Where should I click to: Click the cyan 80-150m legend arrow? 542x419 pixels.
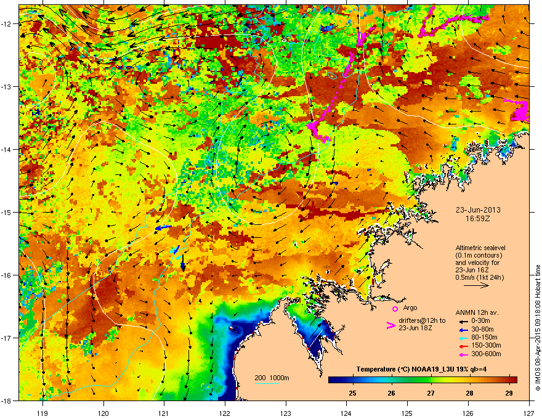coord(463,338)
